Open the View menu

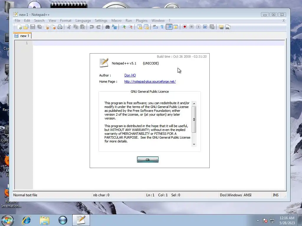(x=52, y=21)
